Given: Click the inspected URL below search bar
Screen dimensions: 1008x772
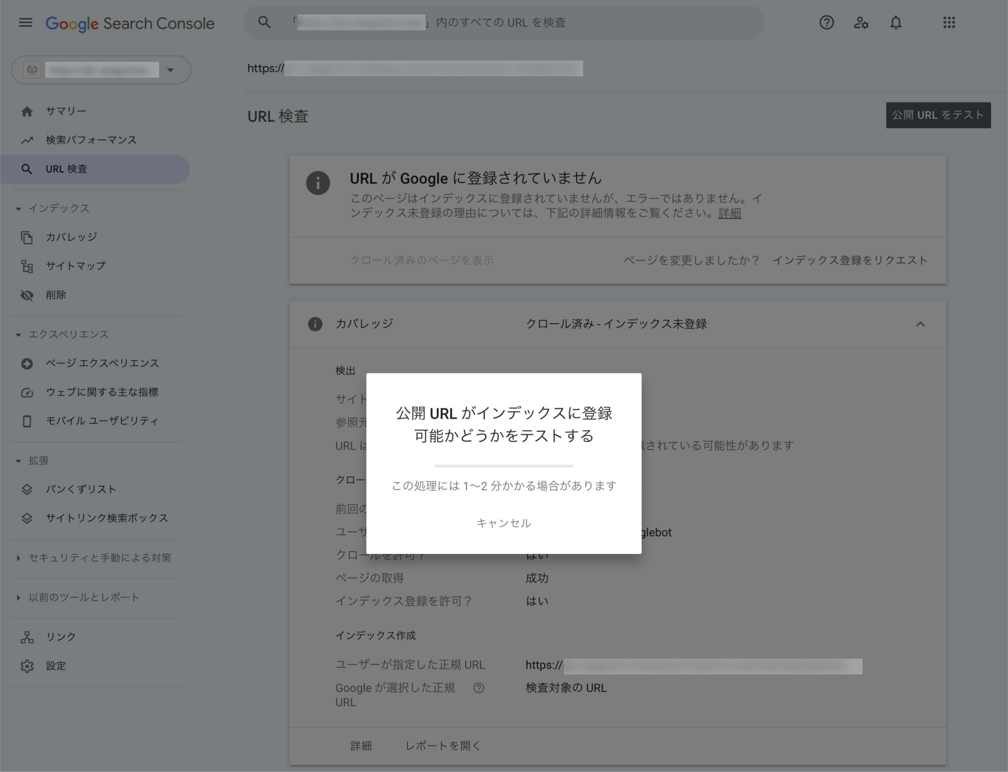Looking at the screenshot, I should [415, 68].
